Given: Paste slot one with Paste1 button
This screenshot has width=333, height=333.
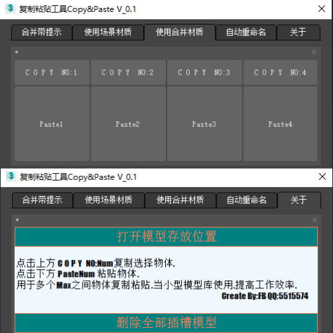Looking at the screenshot, I should (x=52, y=124).
